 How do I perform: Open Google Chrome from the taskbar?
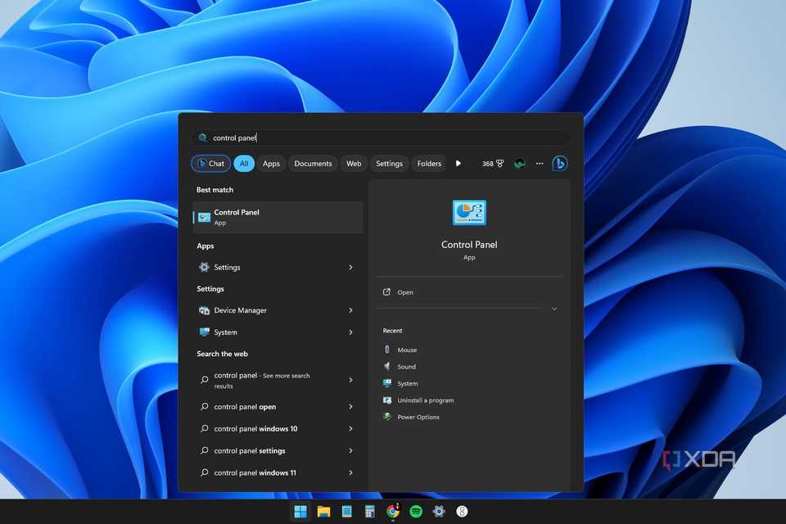[393, 512]
